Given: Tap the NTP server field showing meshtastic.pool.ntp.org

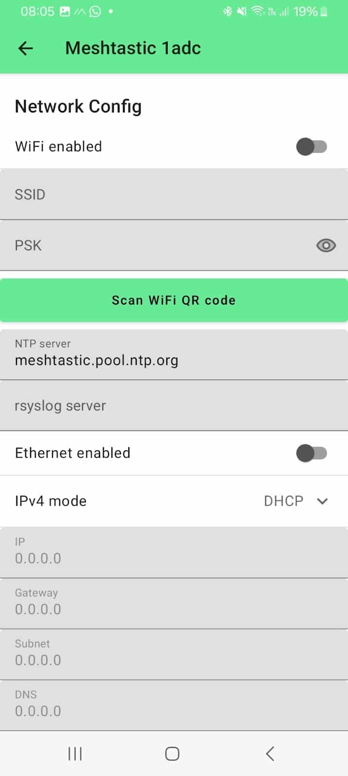Looking at the screenshot, I should [174, 354].
